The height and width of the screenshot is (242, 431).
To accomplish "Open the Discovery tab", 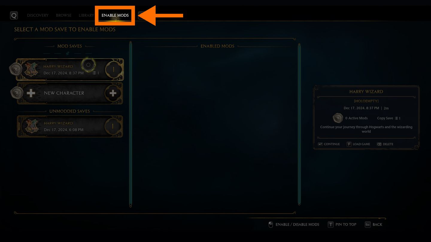I will 38,15.
